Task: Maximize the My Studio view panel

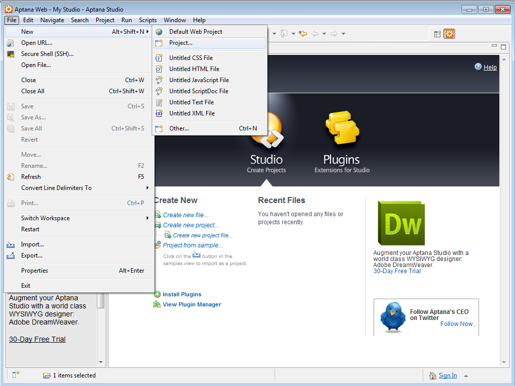Action: [x=503, y=47]
